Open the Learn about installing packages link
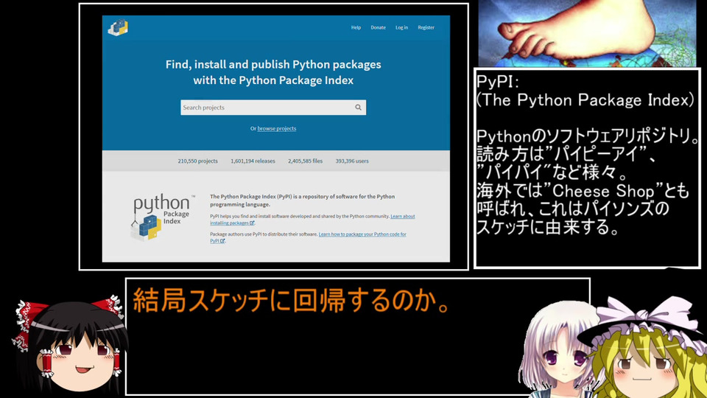 [312, 220]
